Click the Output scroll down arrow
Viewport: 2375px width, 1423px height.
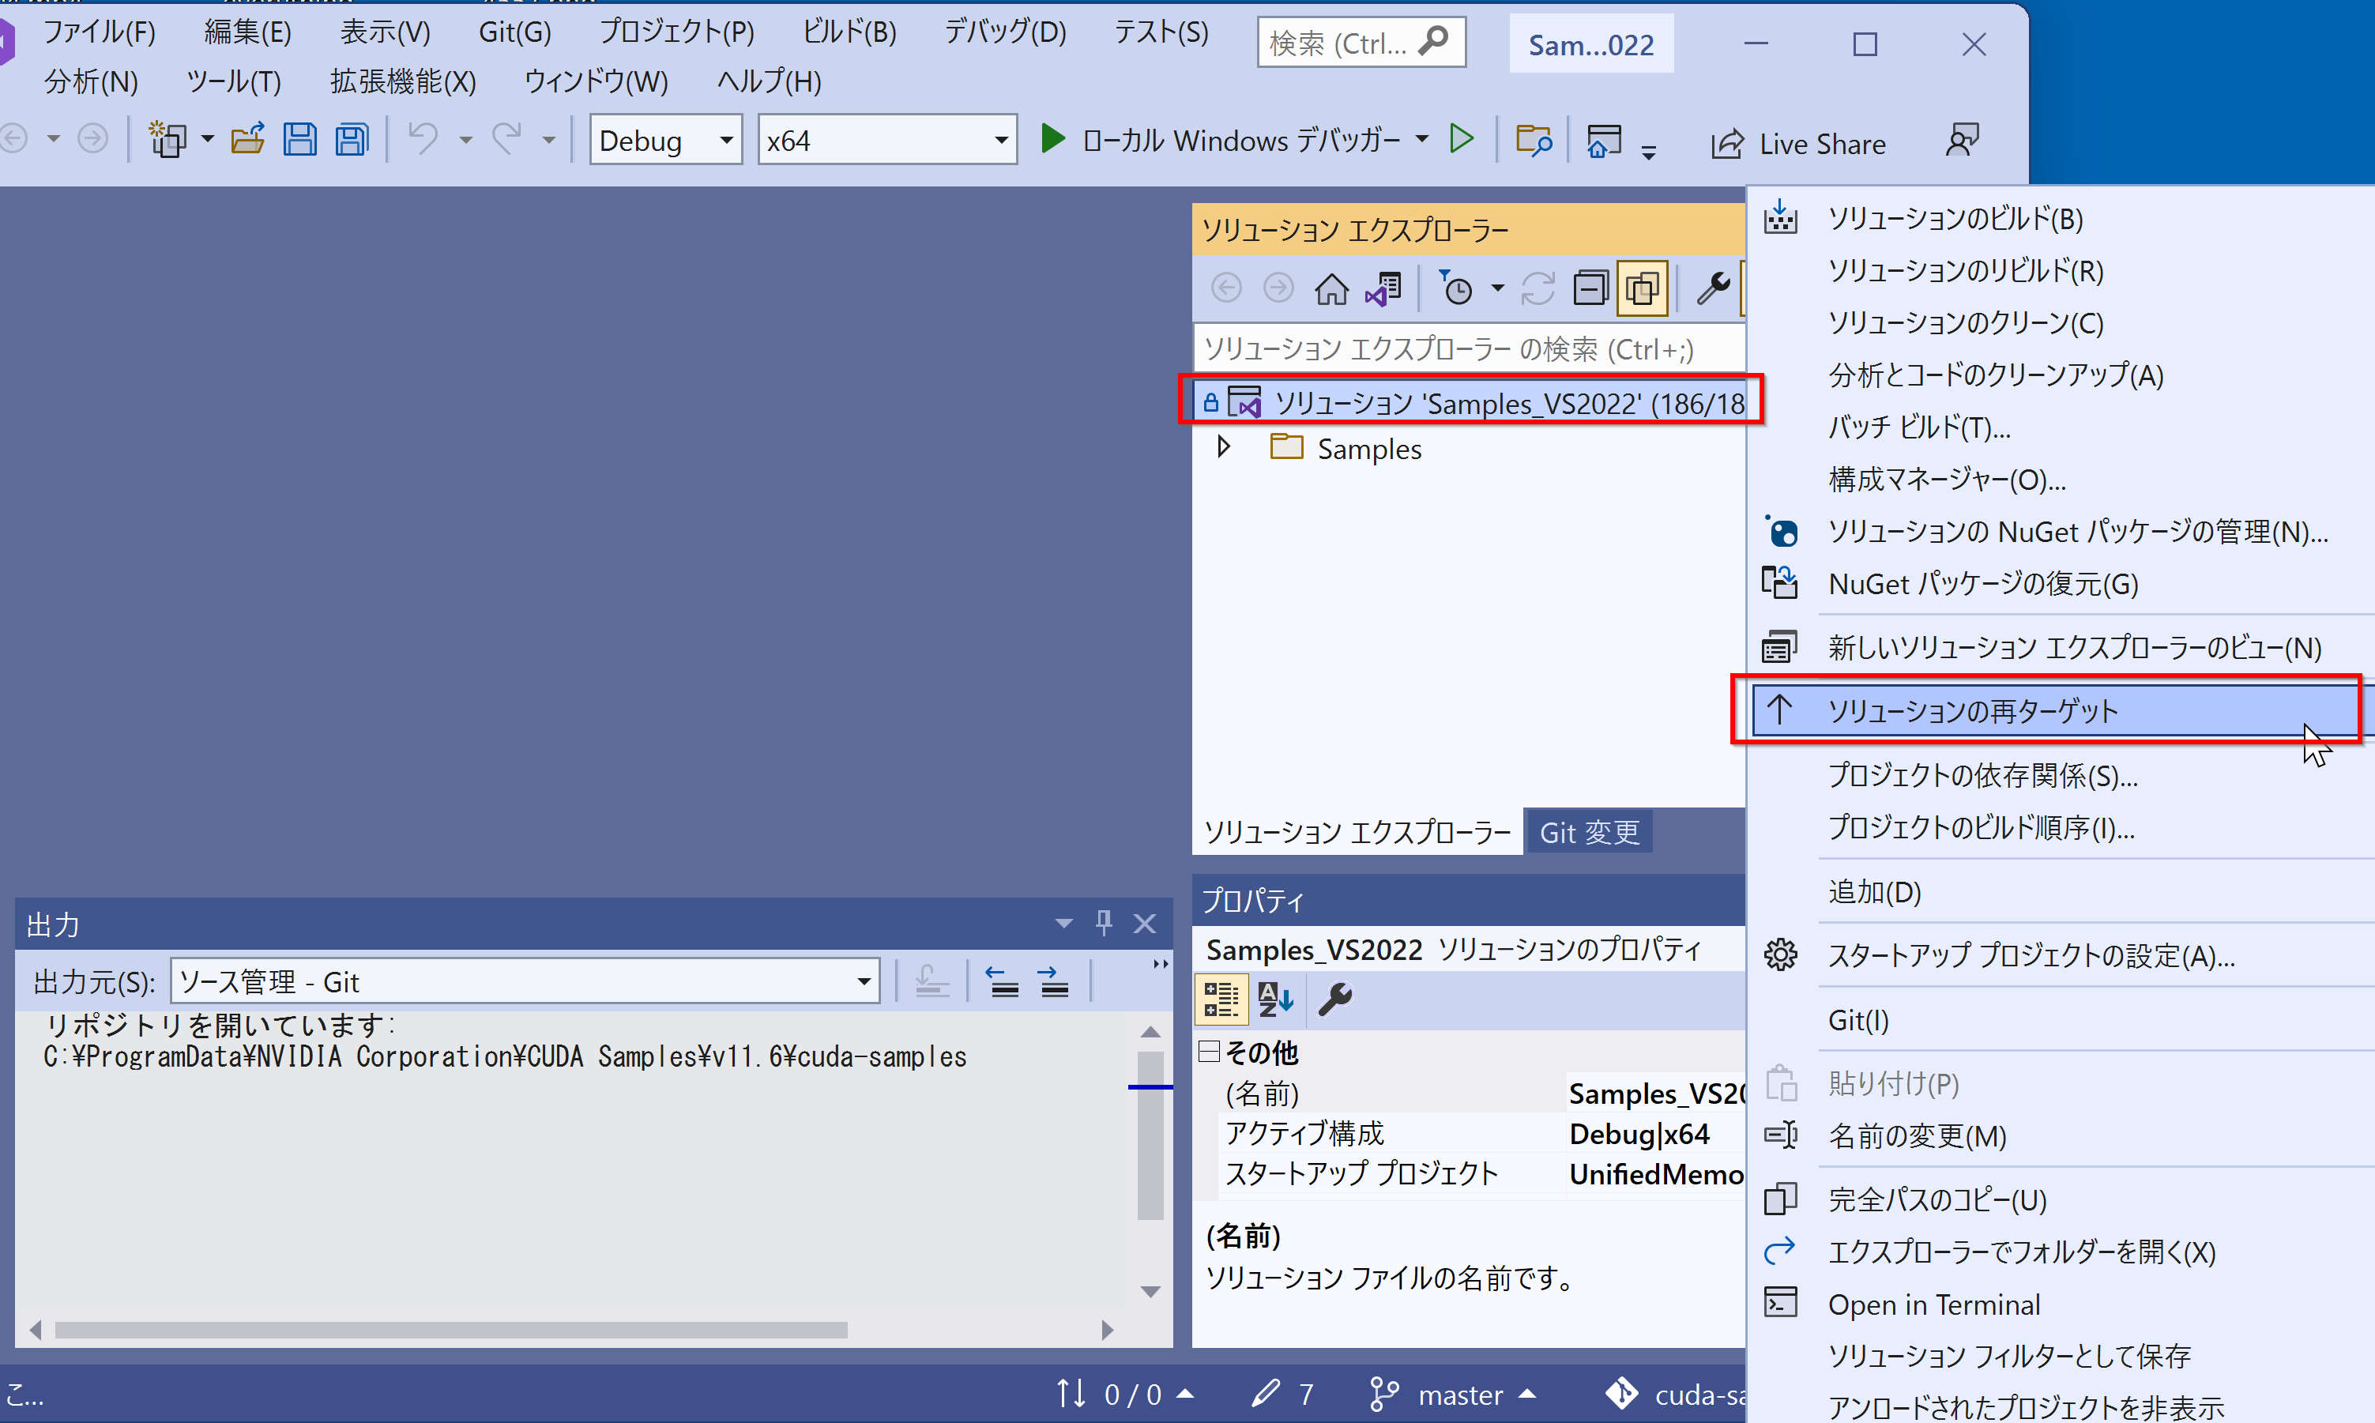pos(1150,1292)
